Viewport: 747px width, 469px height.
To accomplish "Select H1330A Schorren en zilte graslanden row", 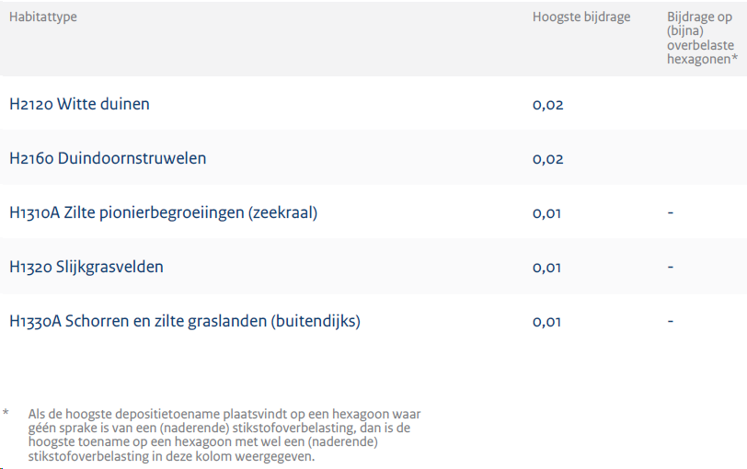I will tap(373, 321).
